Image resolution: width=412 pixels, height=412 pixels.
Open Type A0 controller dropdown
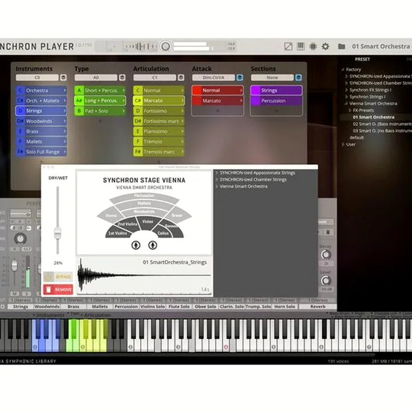coord(96,77)
